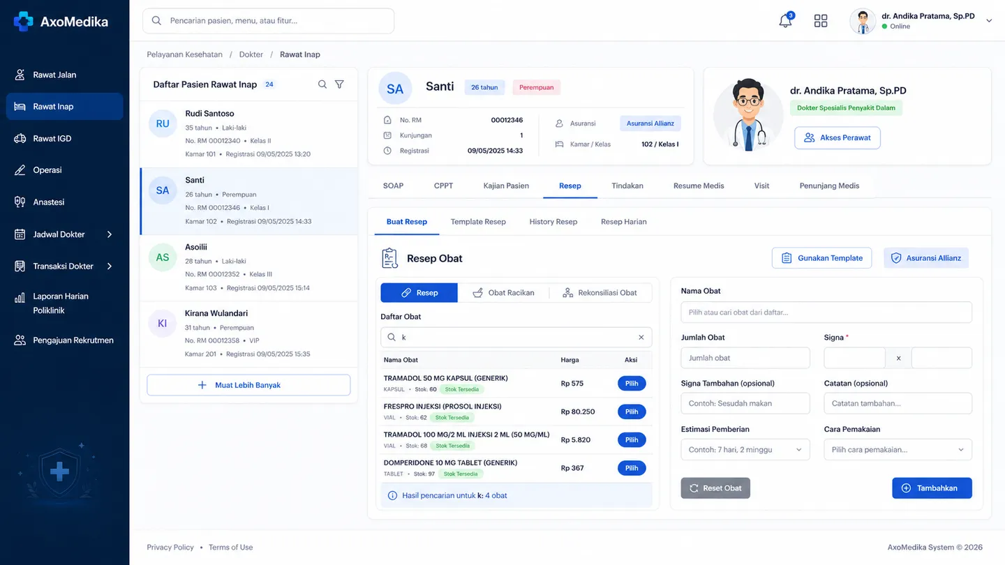Click the Reset Obat button
Screen dimensions: 1005x565
click(715, 488)
